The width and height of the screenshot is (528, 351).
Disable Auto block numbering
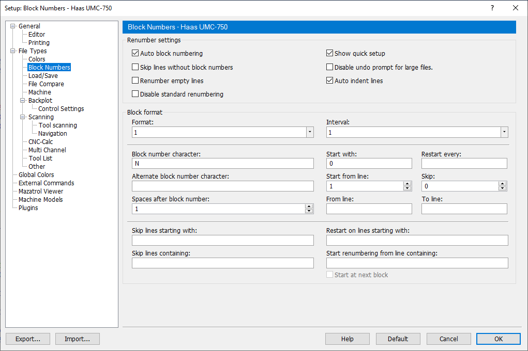pos(135,53)
